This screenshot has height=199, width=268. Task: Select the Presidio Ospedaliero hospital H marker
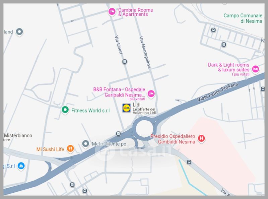point(201,138)
